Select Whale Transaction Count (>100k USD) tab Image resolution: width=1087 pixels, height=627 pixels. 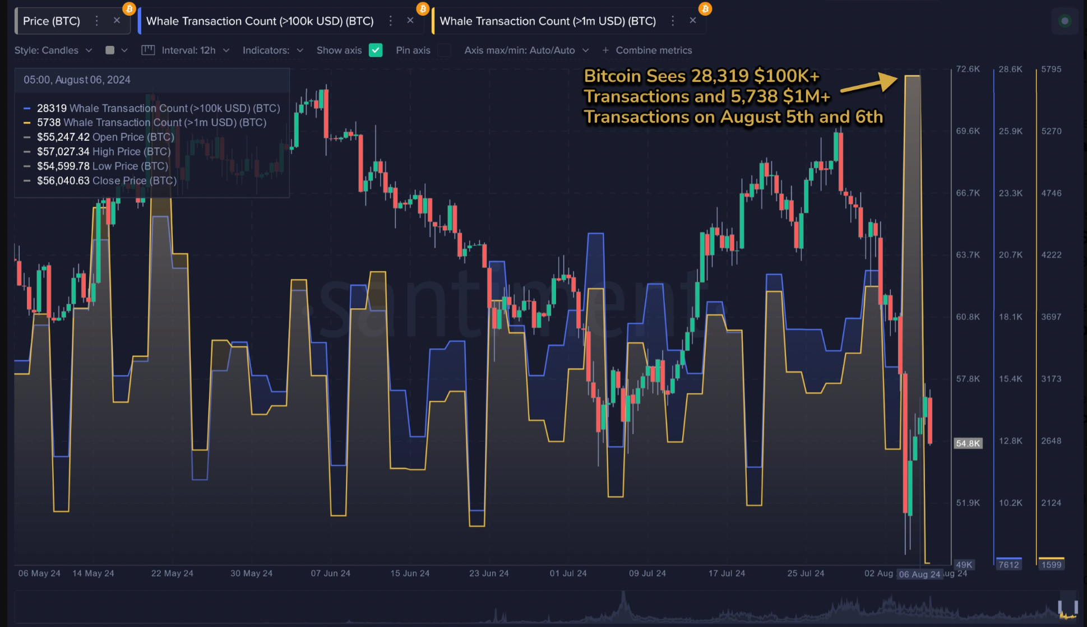(260, 21)
